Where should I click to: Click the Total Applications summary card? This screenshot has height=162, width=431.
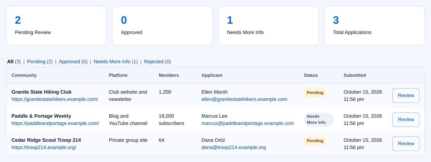(x=374, y=26)
